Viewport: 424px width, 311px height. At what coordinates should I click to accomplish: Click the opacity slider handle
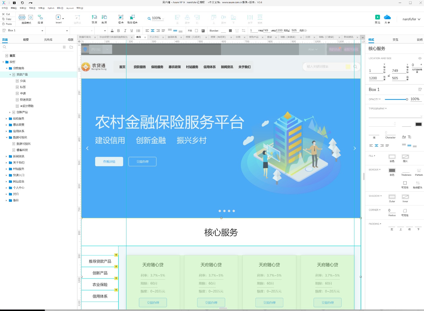click(407, 99)
